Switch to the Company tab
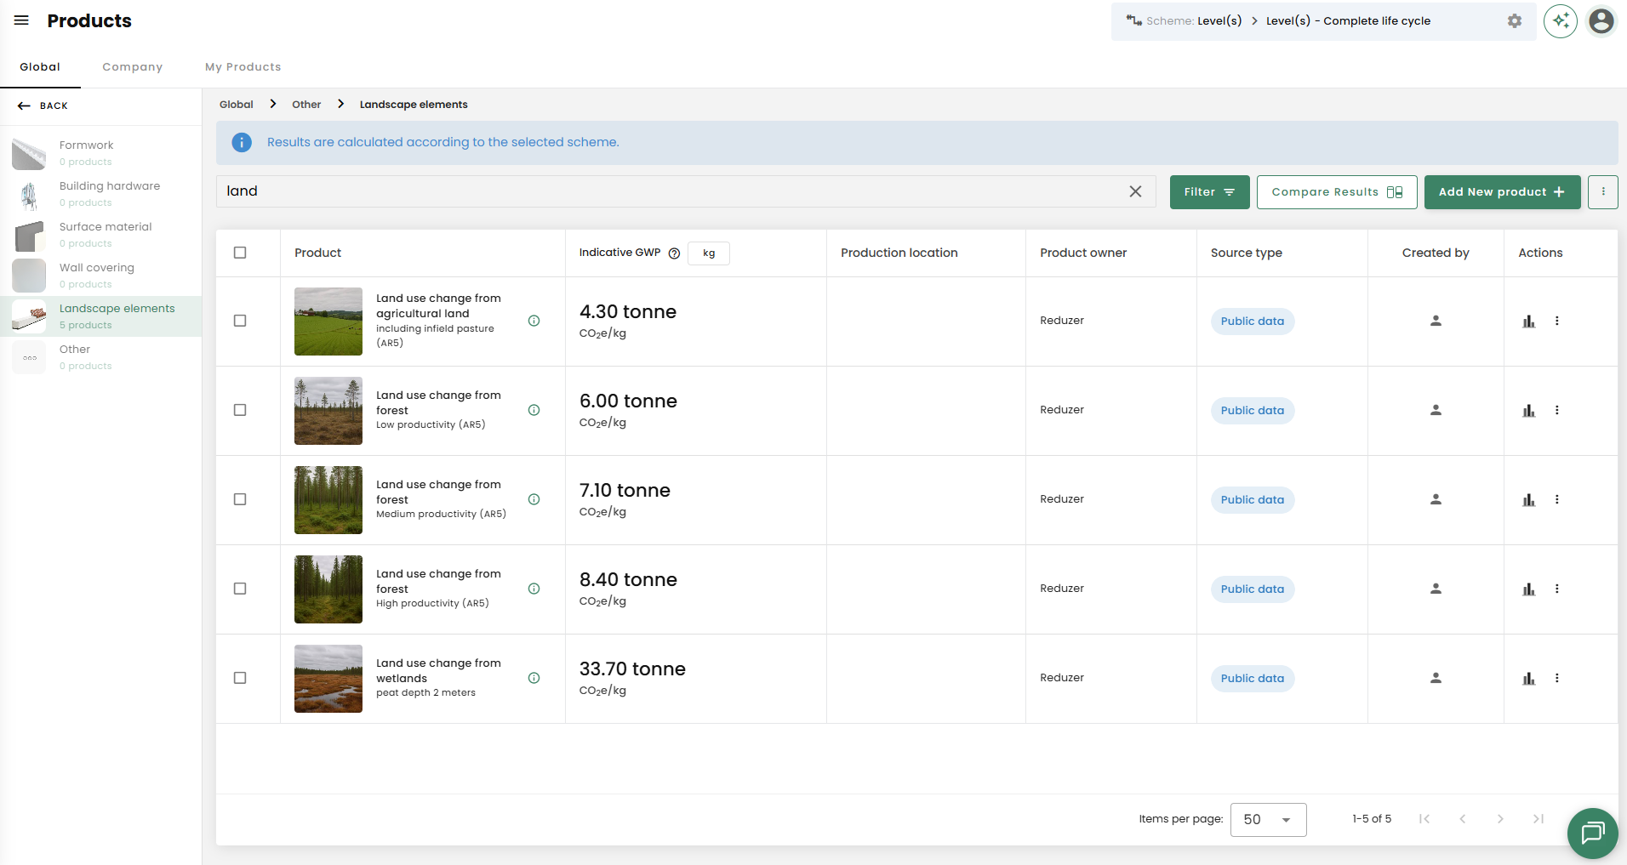 [x=132, y=67]
